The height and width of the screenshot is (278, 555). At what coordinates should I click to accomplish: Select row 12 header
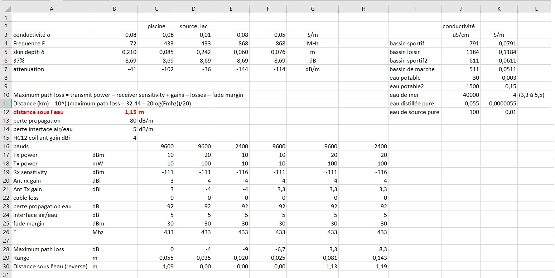[6, 112]
